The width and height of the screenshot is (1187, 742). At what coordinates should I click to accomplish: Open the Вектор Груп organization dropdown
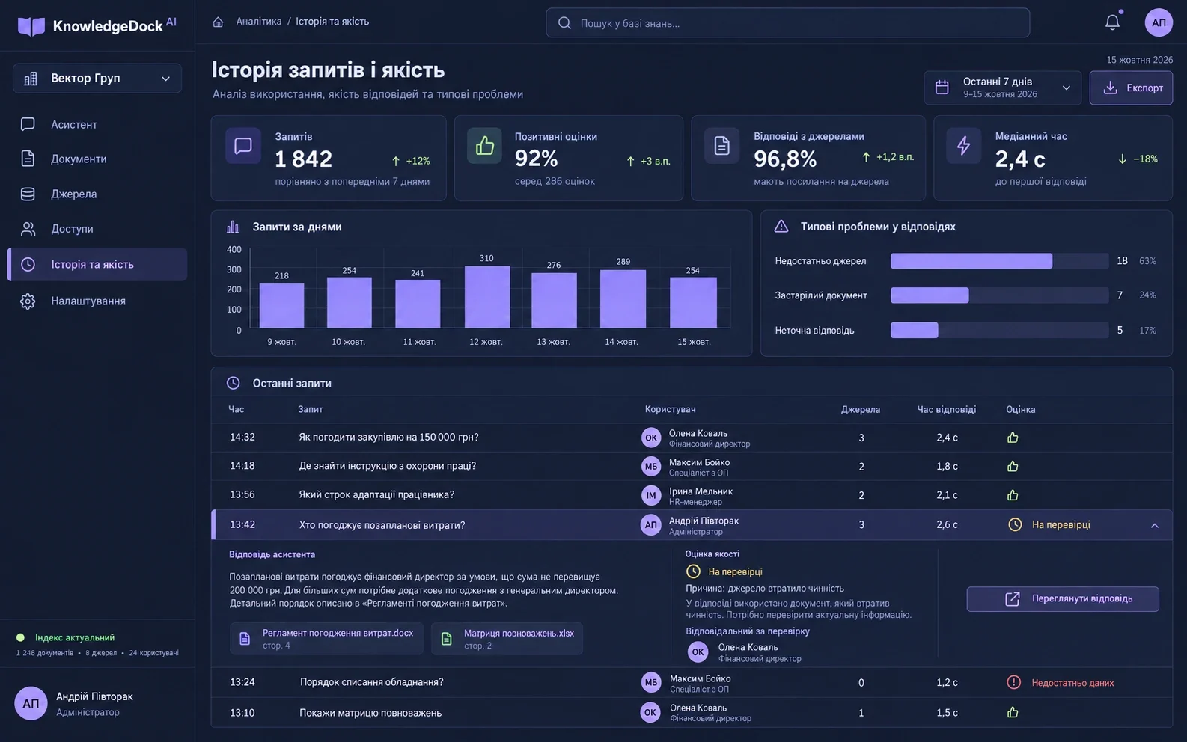pyautogui.click(x=97, y=79)
